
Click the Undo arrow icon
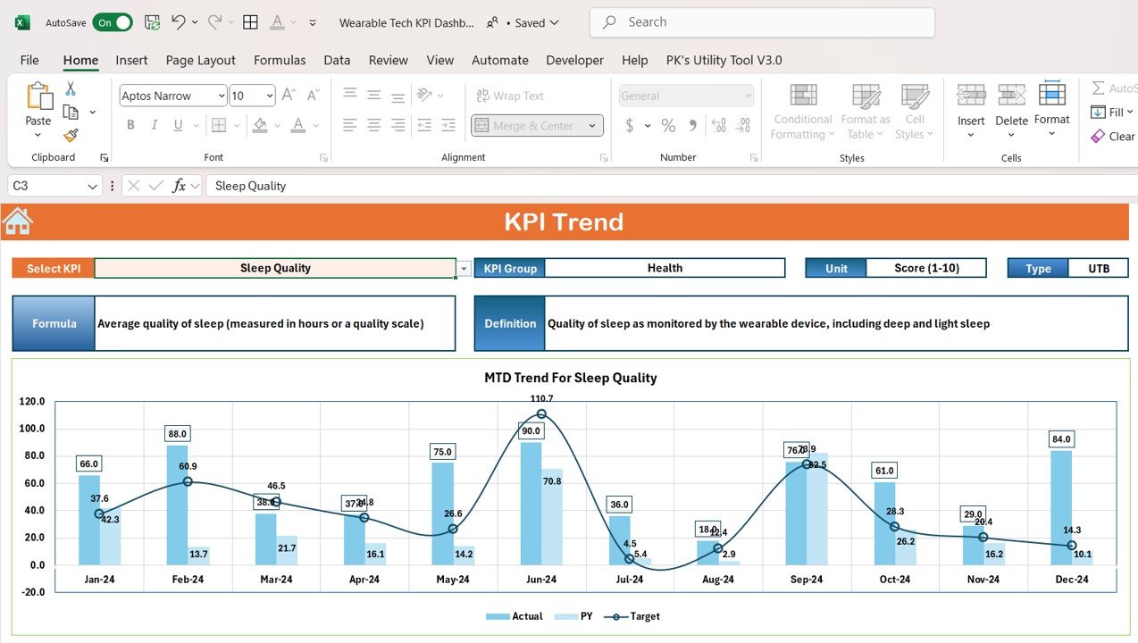[x=179, y=22]
